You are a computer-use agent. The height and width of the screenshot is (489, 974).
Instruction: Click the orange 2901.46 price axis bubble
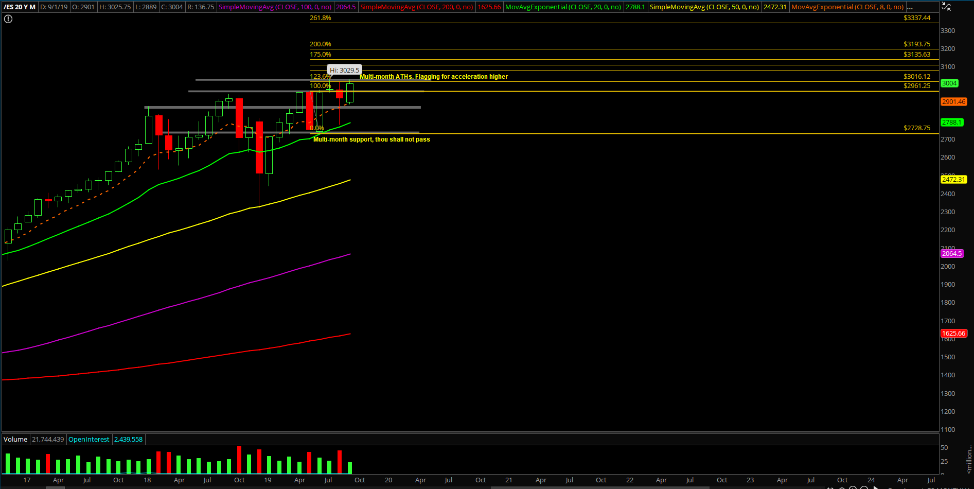coord(953,102)
